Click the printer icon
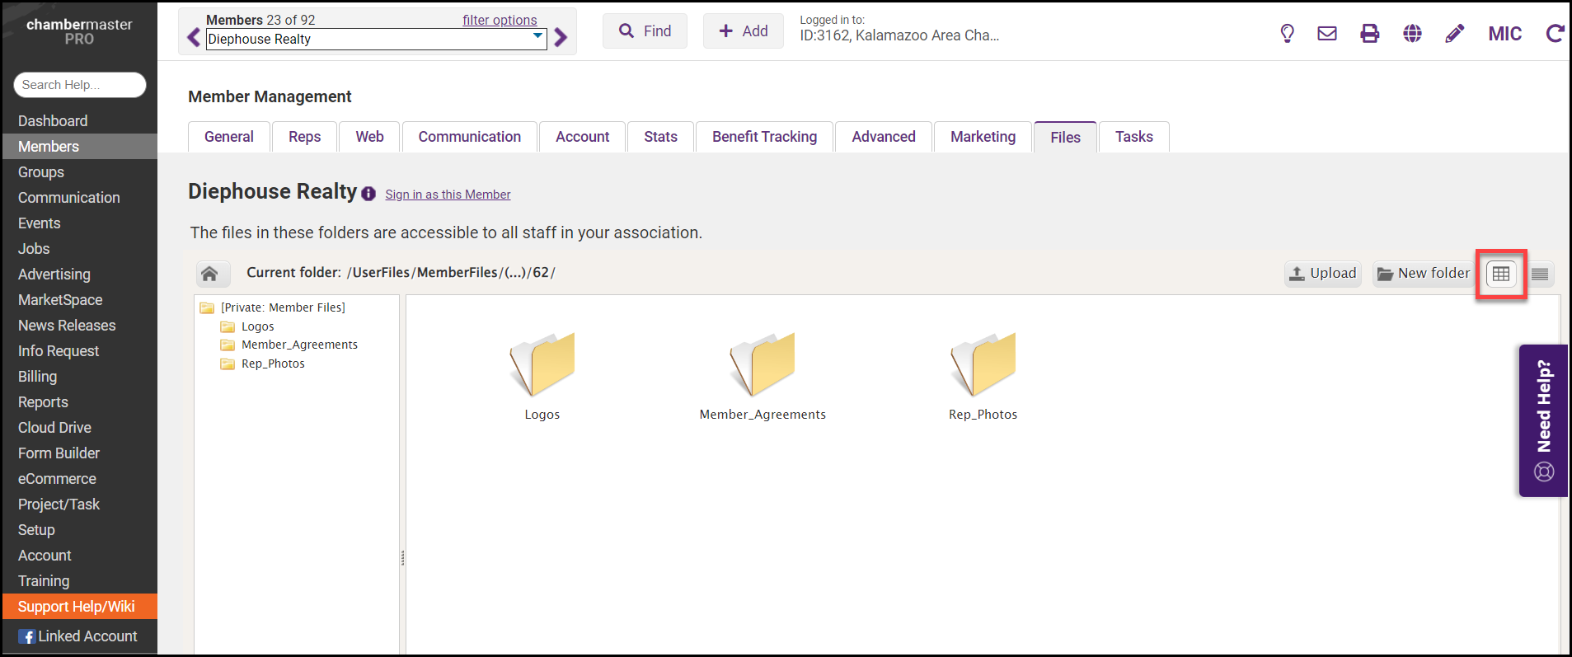Image resolution: width=1572 pixels, height=657 pixels. pyautogui.click(x=1369, y=34)
